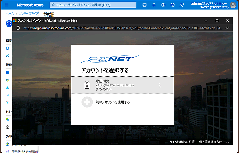Minimize the Edge sign-in window
The width and height of the screenshot is (239, 153).
point(206,21)
